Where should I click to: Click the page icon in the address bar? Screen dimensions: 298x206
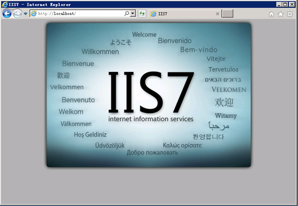click(34, 13)
